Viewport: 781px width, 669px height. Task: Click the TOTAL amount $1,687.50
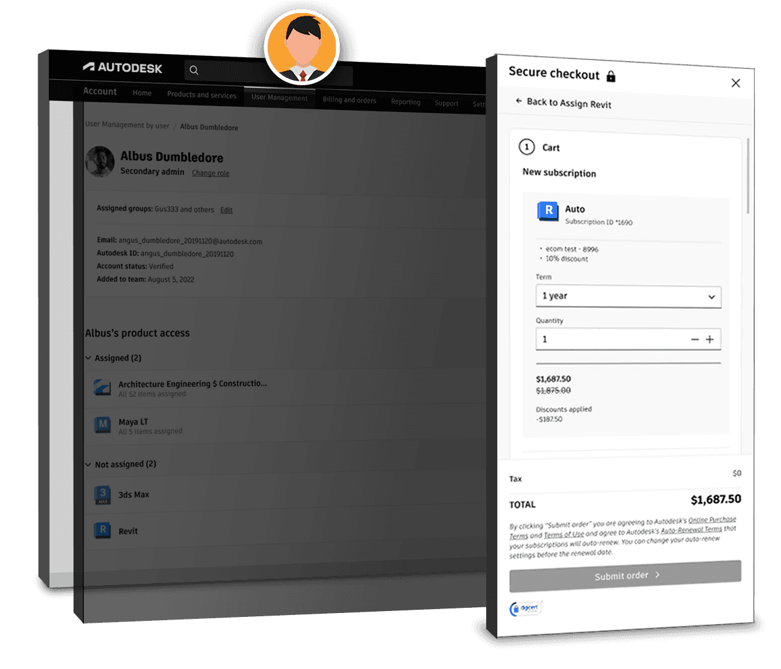pyautogui.click(x=715, y=499)
